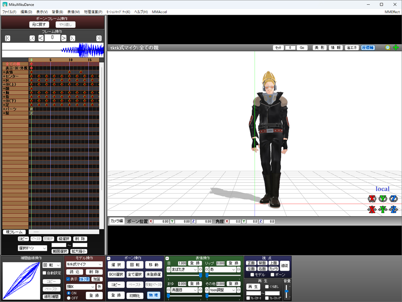Adjust the リップ lip morph slider

click(223, 275)
